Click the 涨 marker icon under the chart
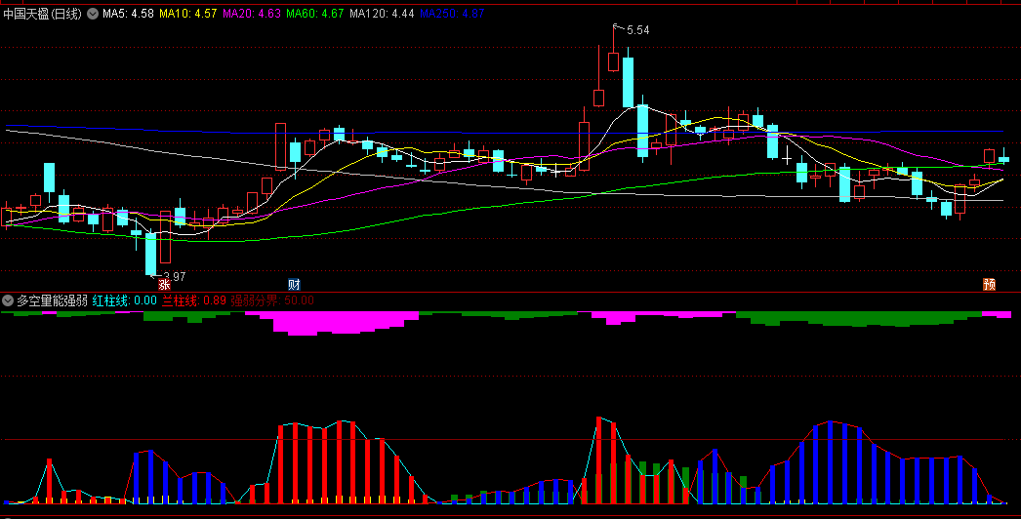1021x519 pixels. coord(164,285)
